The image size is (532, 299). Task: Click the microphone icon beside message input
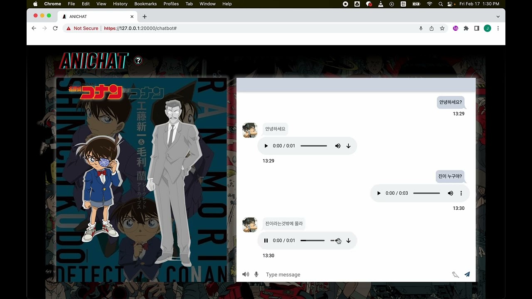click(256, 274)
